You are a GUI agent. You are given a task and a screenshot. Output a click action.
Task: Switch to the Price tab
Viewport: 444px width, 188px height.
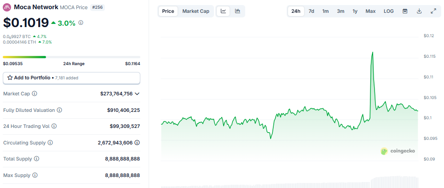[168, 11]
